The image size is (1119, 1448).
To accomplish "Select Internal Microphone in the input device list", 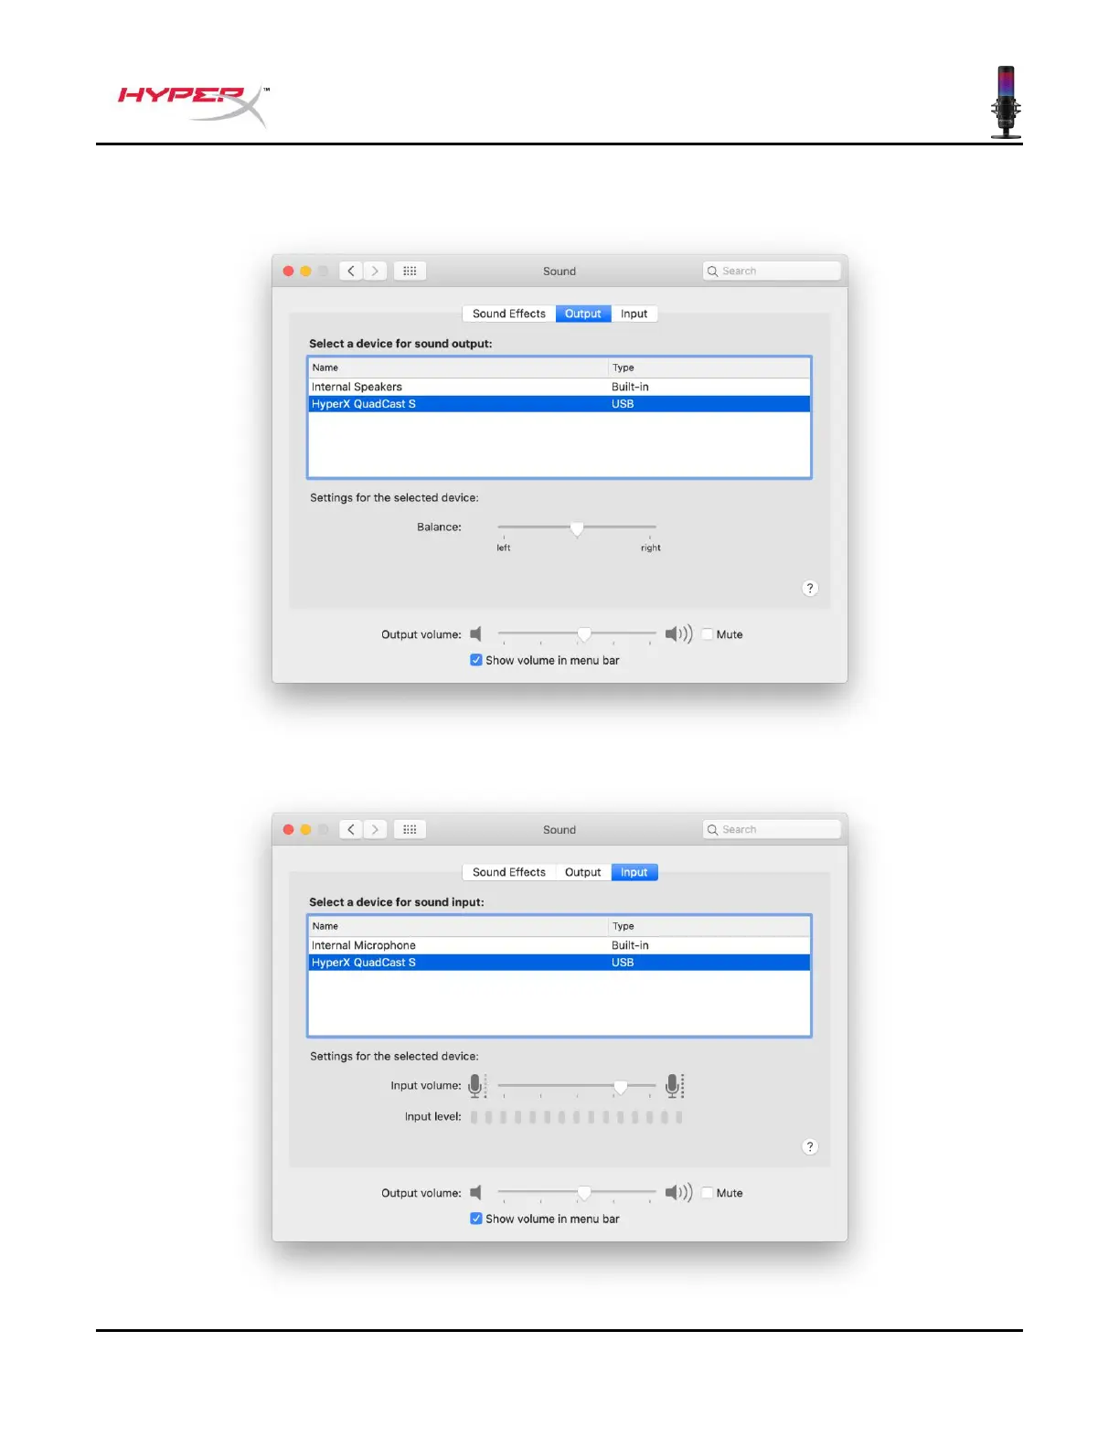I will coord(559,945).
